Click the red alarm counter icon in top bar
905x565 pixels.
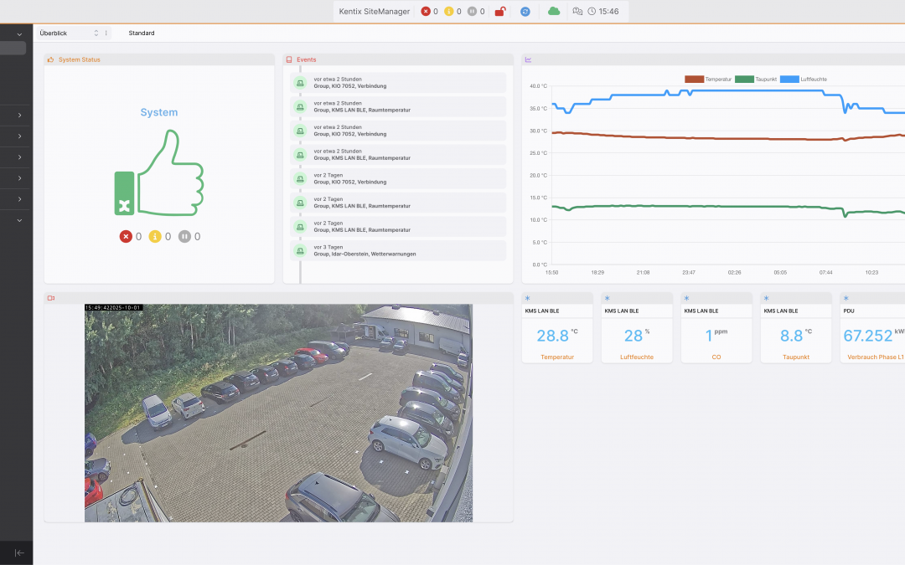click(x=426, y=12)
